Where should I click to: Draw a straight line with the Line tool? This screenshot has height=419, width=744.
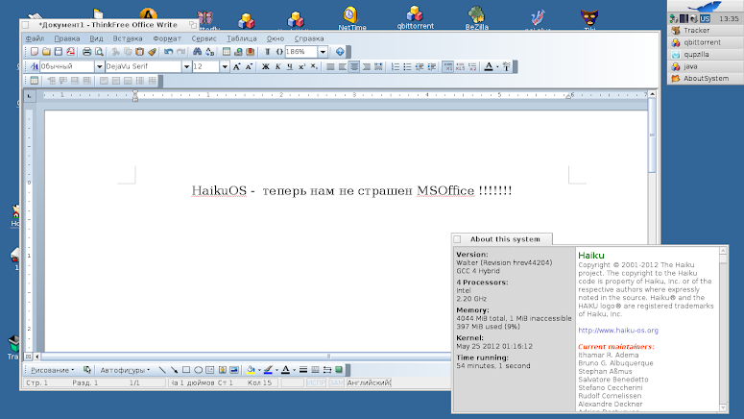(x=162, y=370)
